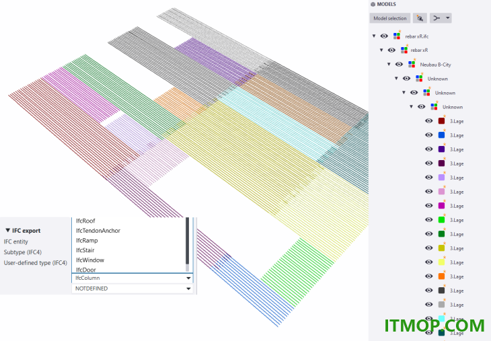The width and height of the screenshot is (491, 341).
Task: Click the User-defined type (IFC4) label
Action: pos(36,263)
